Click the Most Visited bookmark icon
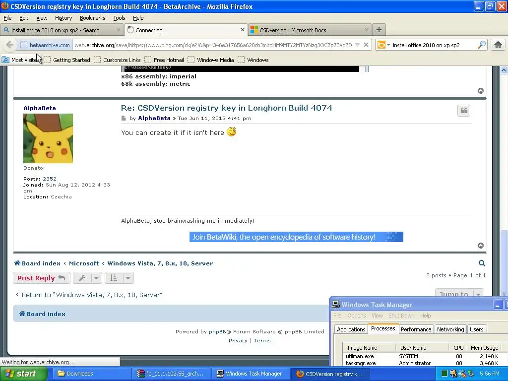508x381 pixels. click(5, 60)
